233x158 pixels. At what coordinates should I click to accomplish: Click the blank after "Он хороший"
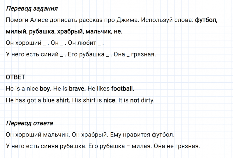[x=44, y=43]
